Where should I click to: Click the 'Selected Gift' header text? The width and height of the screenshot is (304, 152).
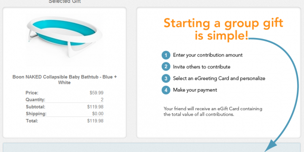pyautogui.click(x=65, y=2)
